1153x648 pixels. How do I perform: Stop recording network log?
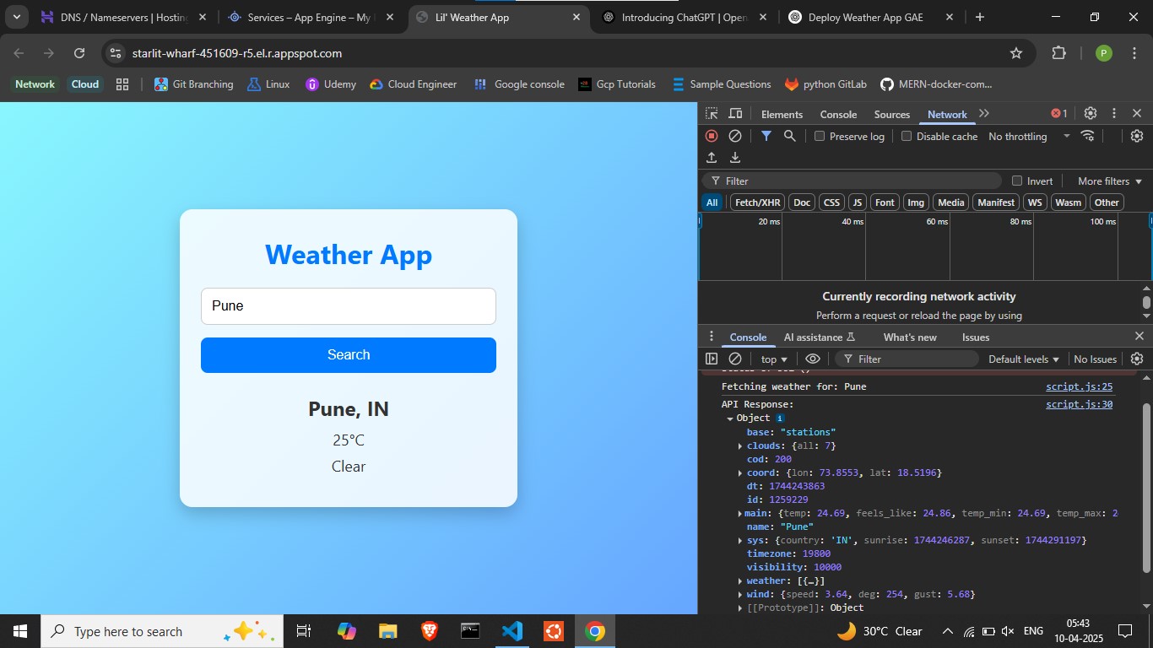712,136
